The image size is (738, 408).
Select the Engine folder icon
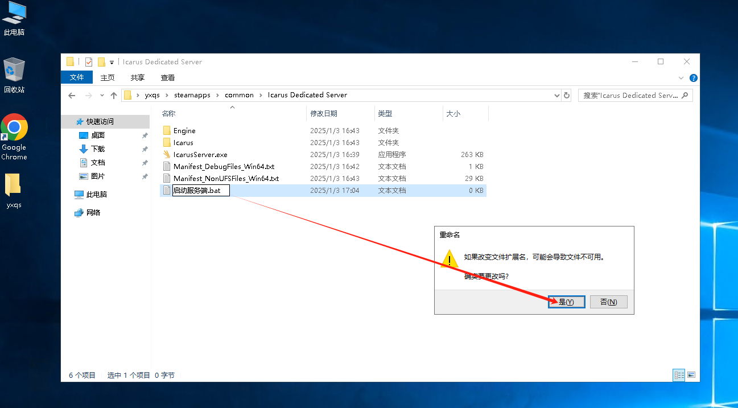coord(167,131)
